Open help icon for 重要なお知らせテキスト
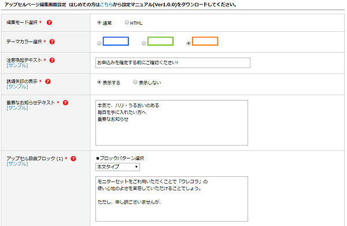347x226 pixels. point(65,103)
